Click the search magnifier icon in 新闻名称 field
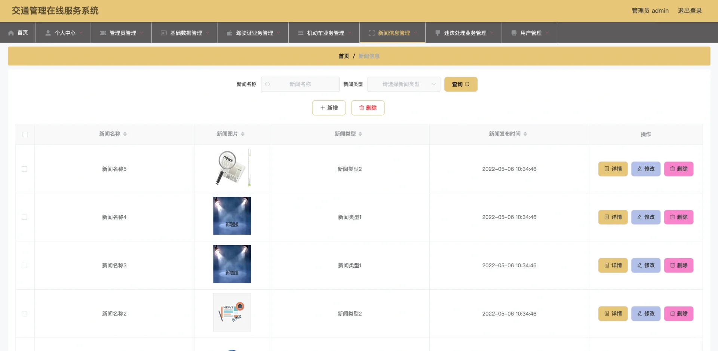The image size is (718, 351). [268, 84]
